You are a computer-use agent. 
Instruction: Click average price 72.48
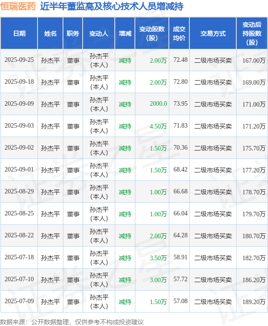pyautogui.click(x=180, y=60)
